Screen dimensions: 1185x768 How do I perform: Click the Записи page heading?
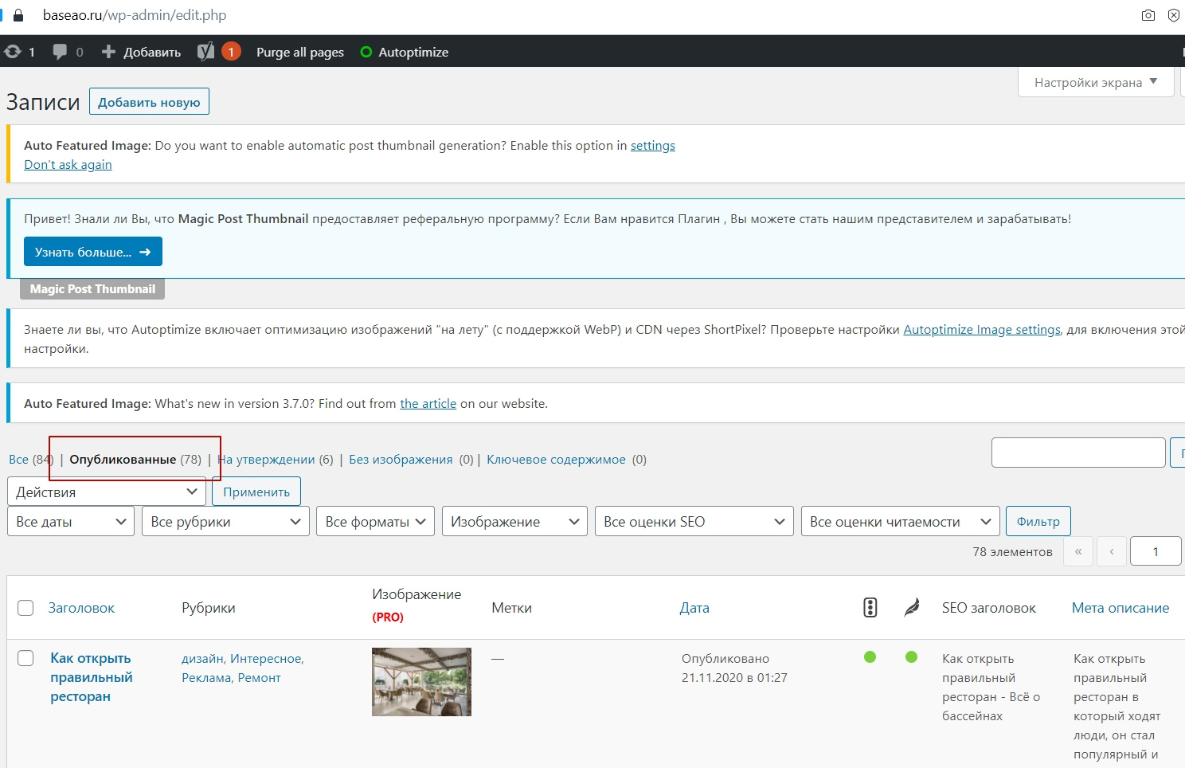click(x=43, y=102)
